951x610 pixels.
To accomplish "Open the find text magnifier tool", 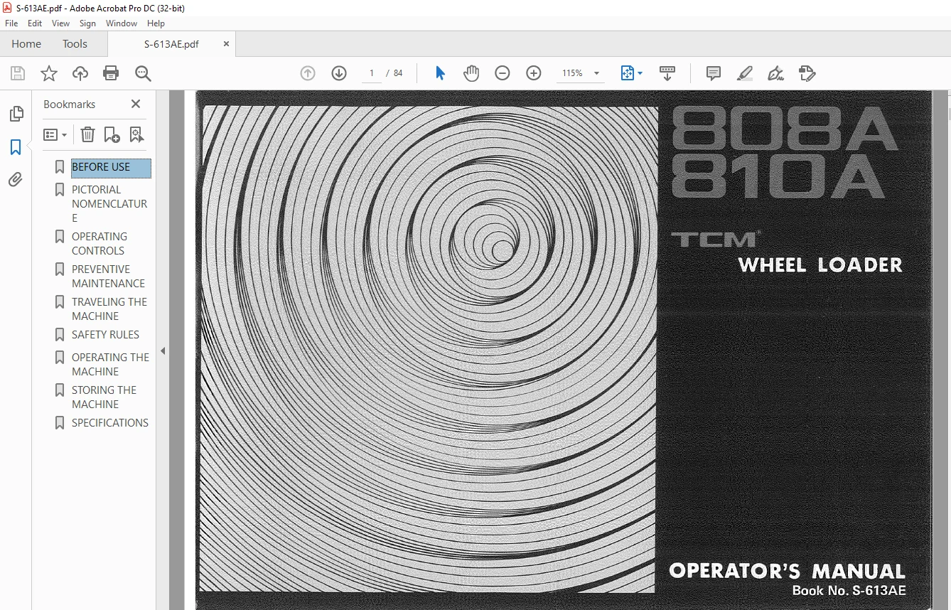I will tap(143, 73).
